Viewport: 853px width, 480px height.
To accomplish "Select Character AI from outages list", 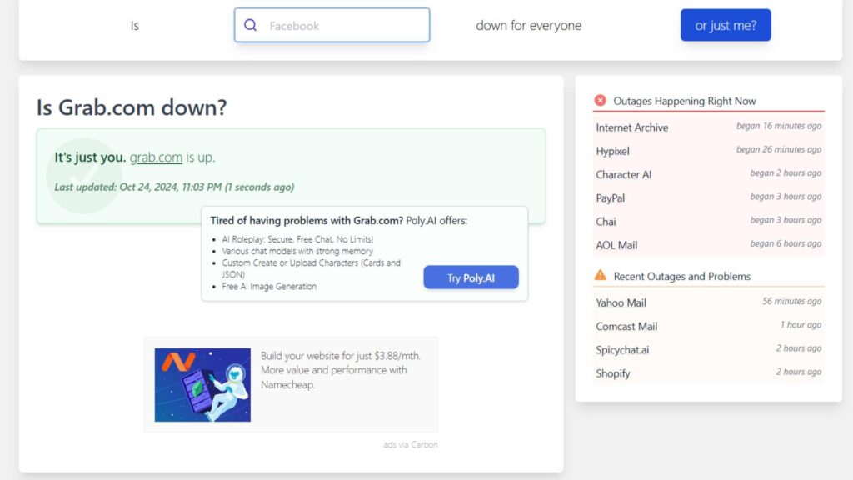I will 624,174.
